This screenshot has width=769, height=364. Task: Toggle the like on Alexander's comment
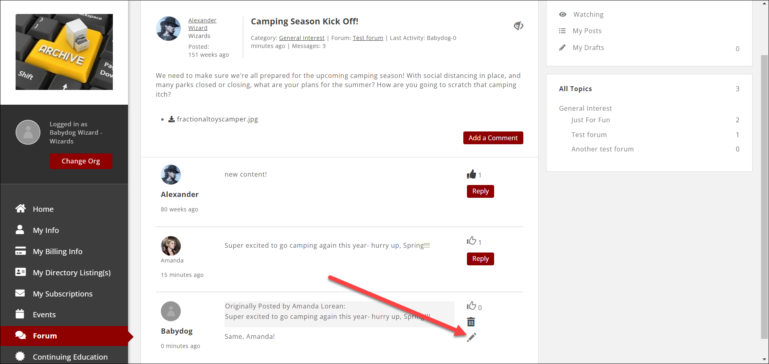tap(471, 174)
